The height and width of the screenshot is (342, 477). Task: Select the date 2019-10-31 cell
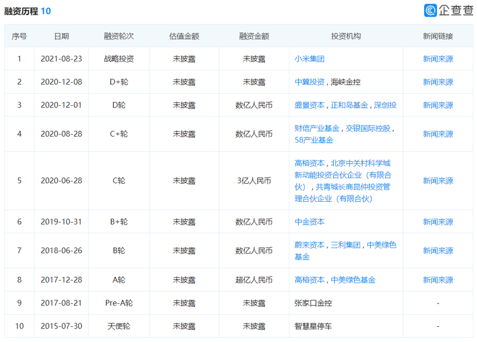pos(62,222)
